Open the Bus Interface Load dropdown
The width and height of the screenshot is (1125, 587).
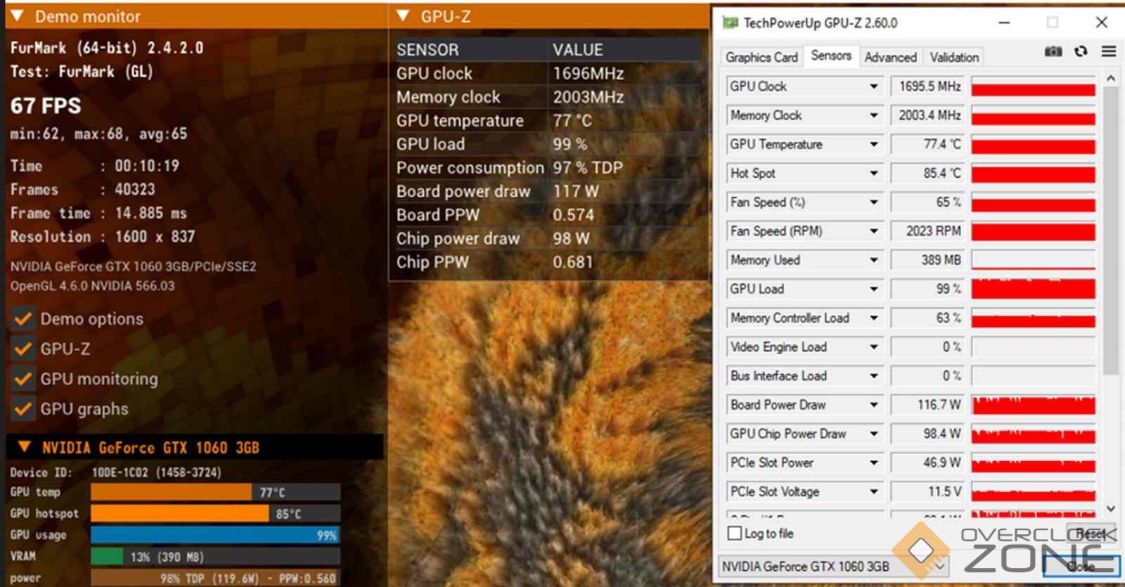(874, 376)
